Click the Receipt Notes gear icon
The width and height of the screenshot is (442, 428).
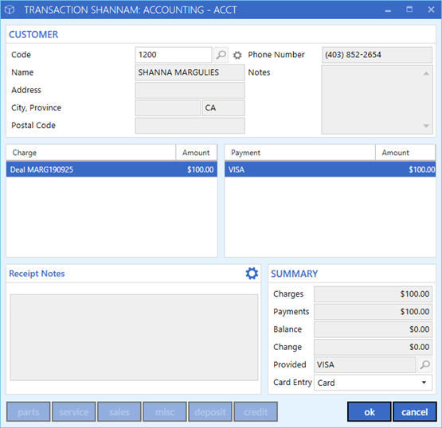click(x=252, y=274)
